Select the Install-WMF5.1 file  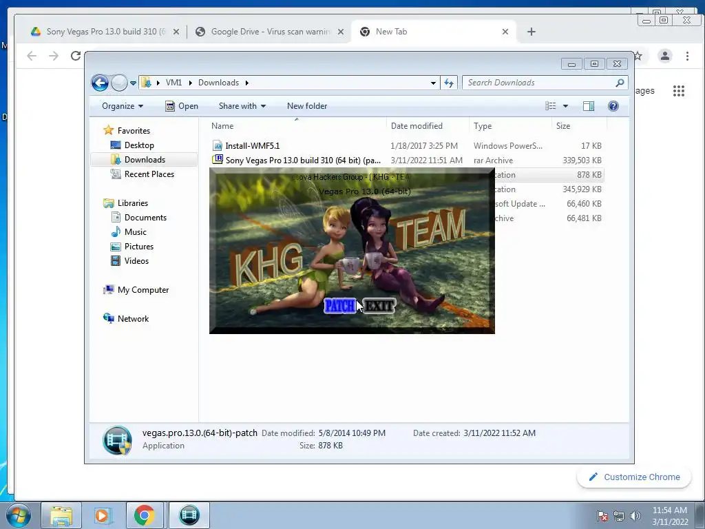pos(252,146)
